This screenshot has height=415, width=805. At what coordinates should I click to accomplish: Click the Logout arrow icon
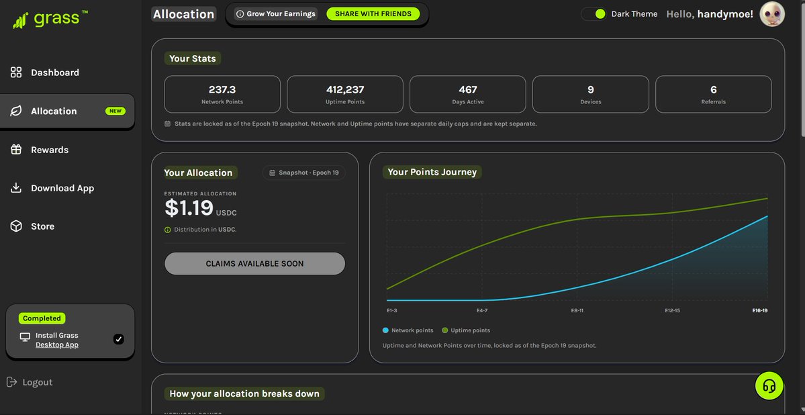point(11,381)
